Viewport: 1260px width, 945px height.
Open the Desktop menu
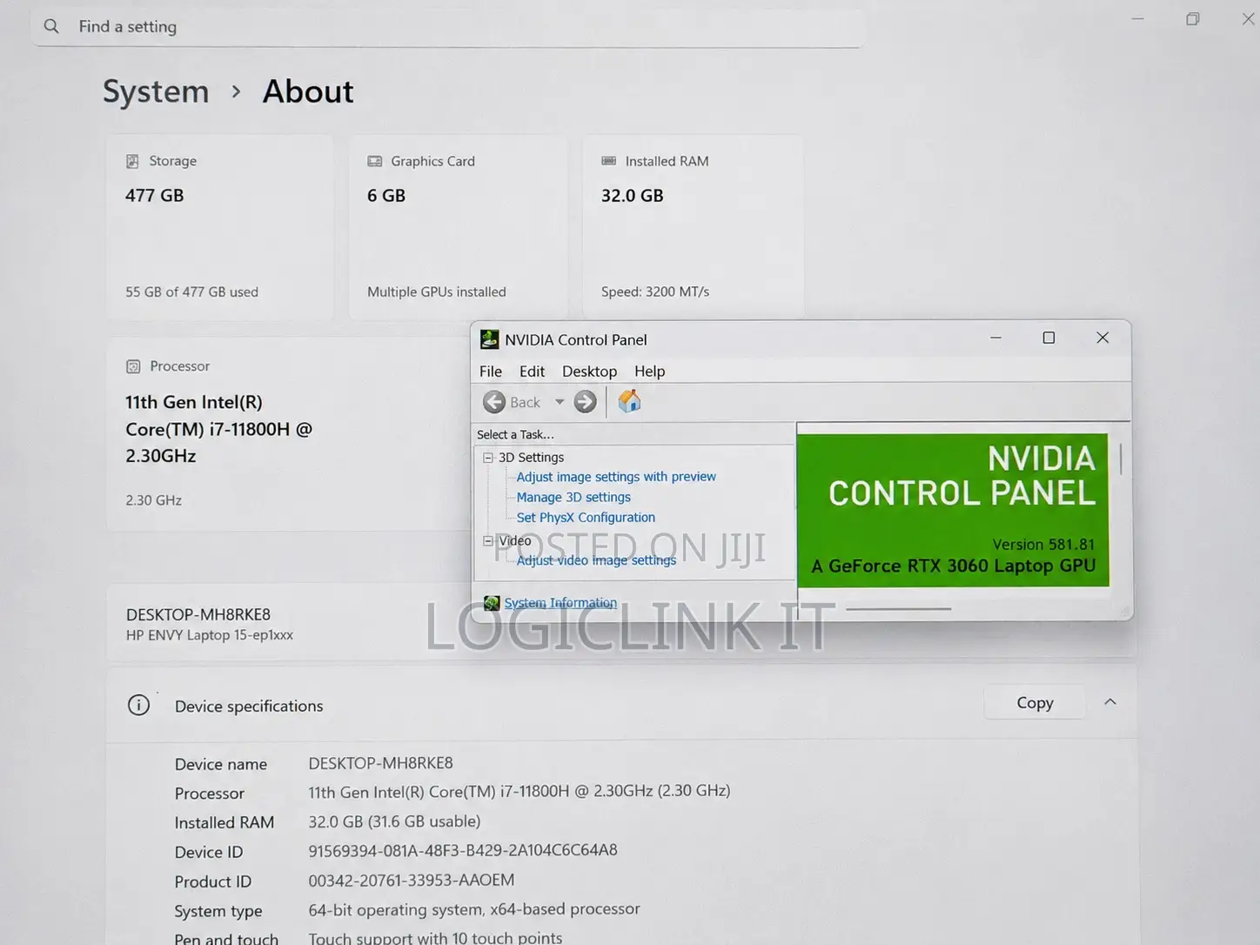(x=589, y=372)
